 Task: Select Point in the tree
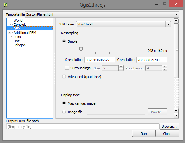coord(17,37)
